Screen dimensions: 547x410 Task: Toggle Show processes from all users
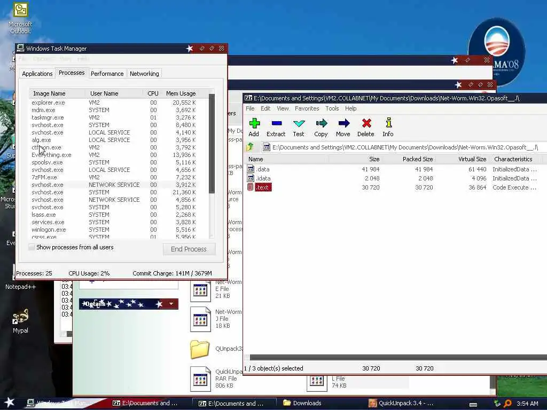pyautogui.click(x=32, y=247)
